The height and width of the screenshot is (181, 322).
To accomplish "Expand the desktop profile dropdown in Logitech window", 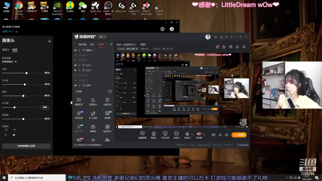I will point(17,32).
